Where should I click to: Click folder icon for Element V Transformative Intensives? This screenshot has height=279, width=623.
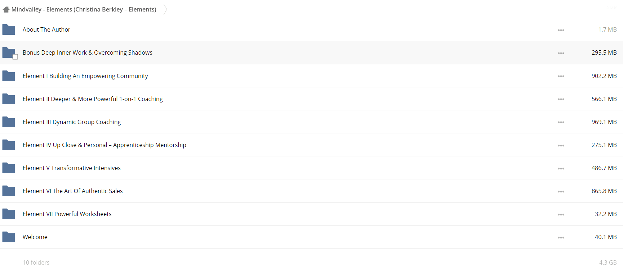click(9, 168)
